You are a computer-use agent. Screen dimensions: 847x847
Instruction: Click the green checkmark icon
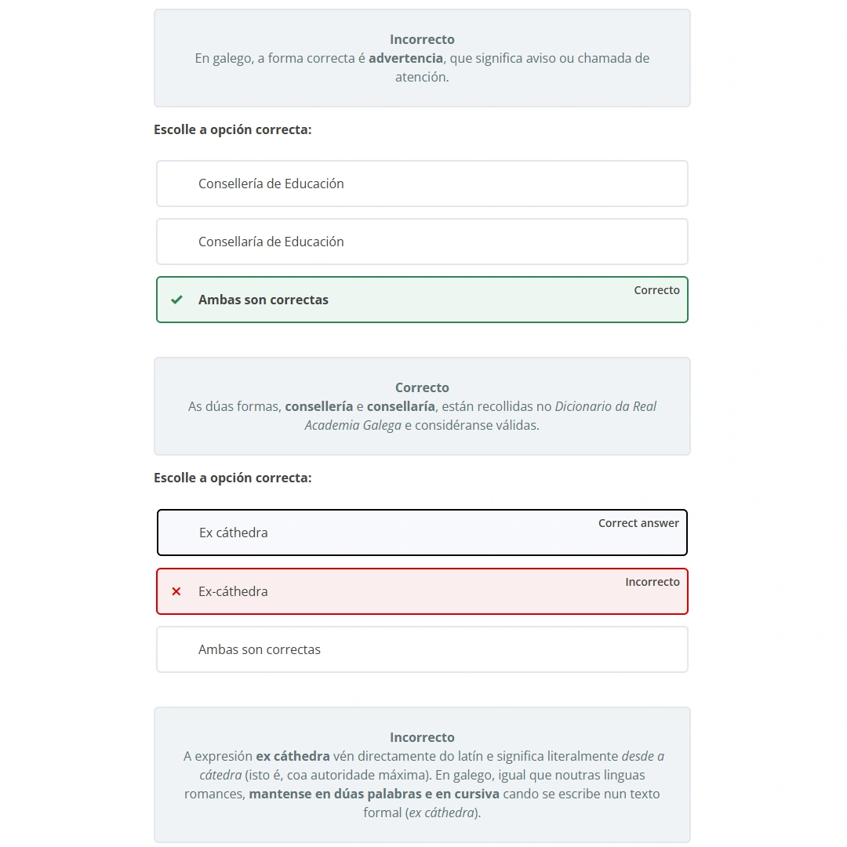[x=177, y=300]
